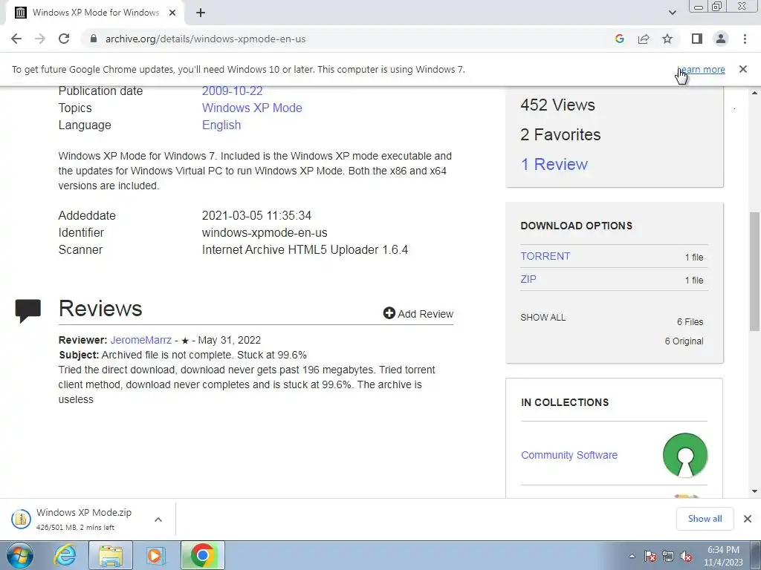Bookmark this page with the star icon
761x570 pixels.
click(x=667, y=39)
